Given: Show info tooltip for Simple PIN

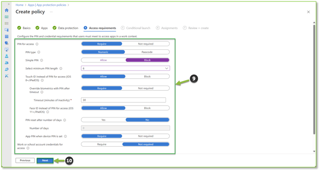Looking at the screenshot, I should pos(41,60).
